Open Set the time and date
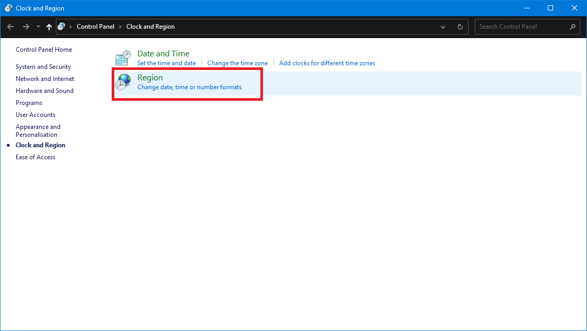This screenshot has width=587, height=331. click(166, 63)
